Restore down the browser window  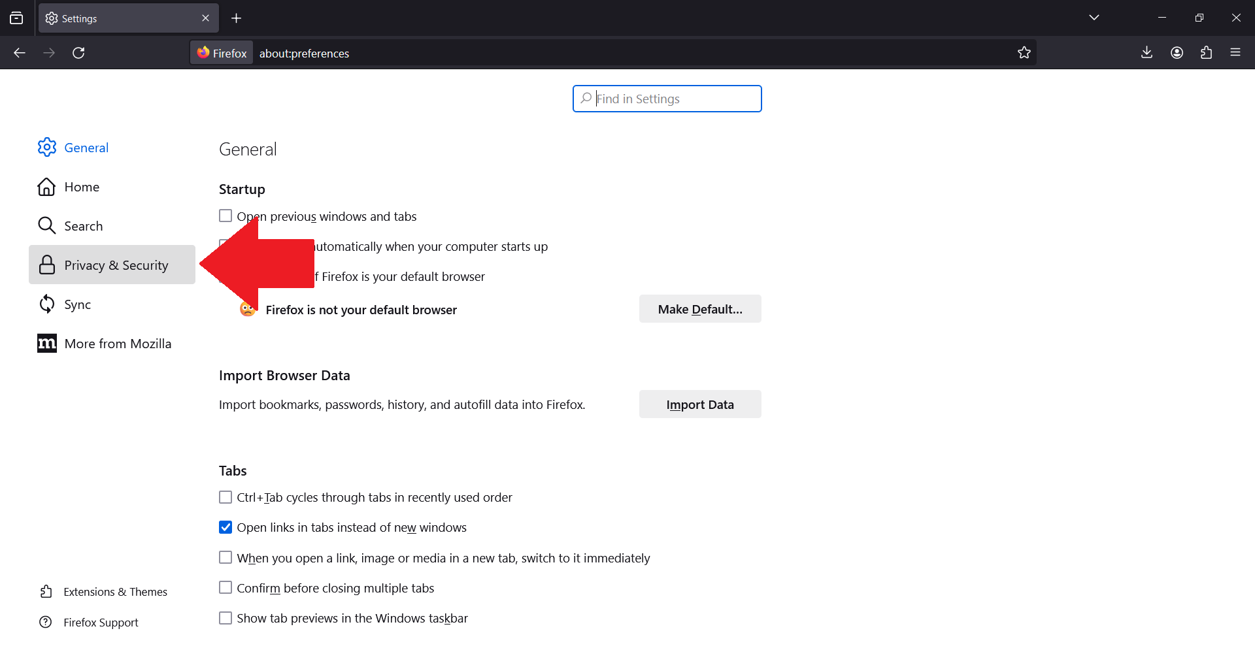point(1199,18)
